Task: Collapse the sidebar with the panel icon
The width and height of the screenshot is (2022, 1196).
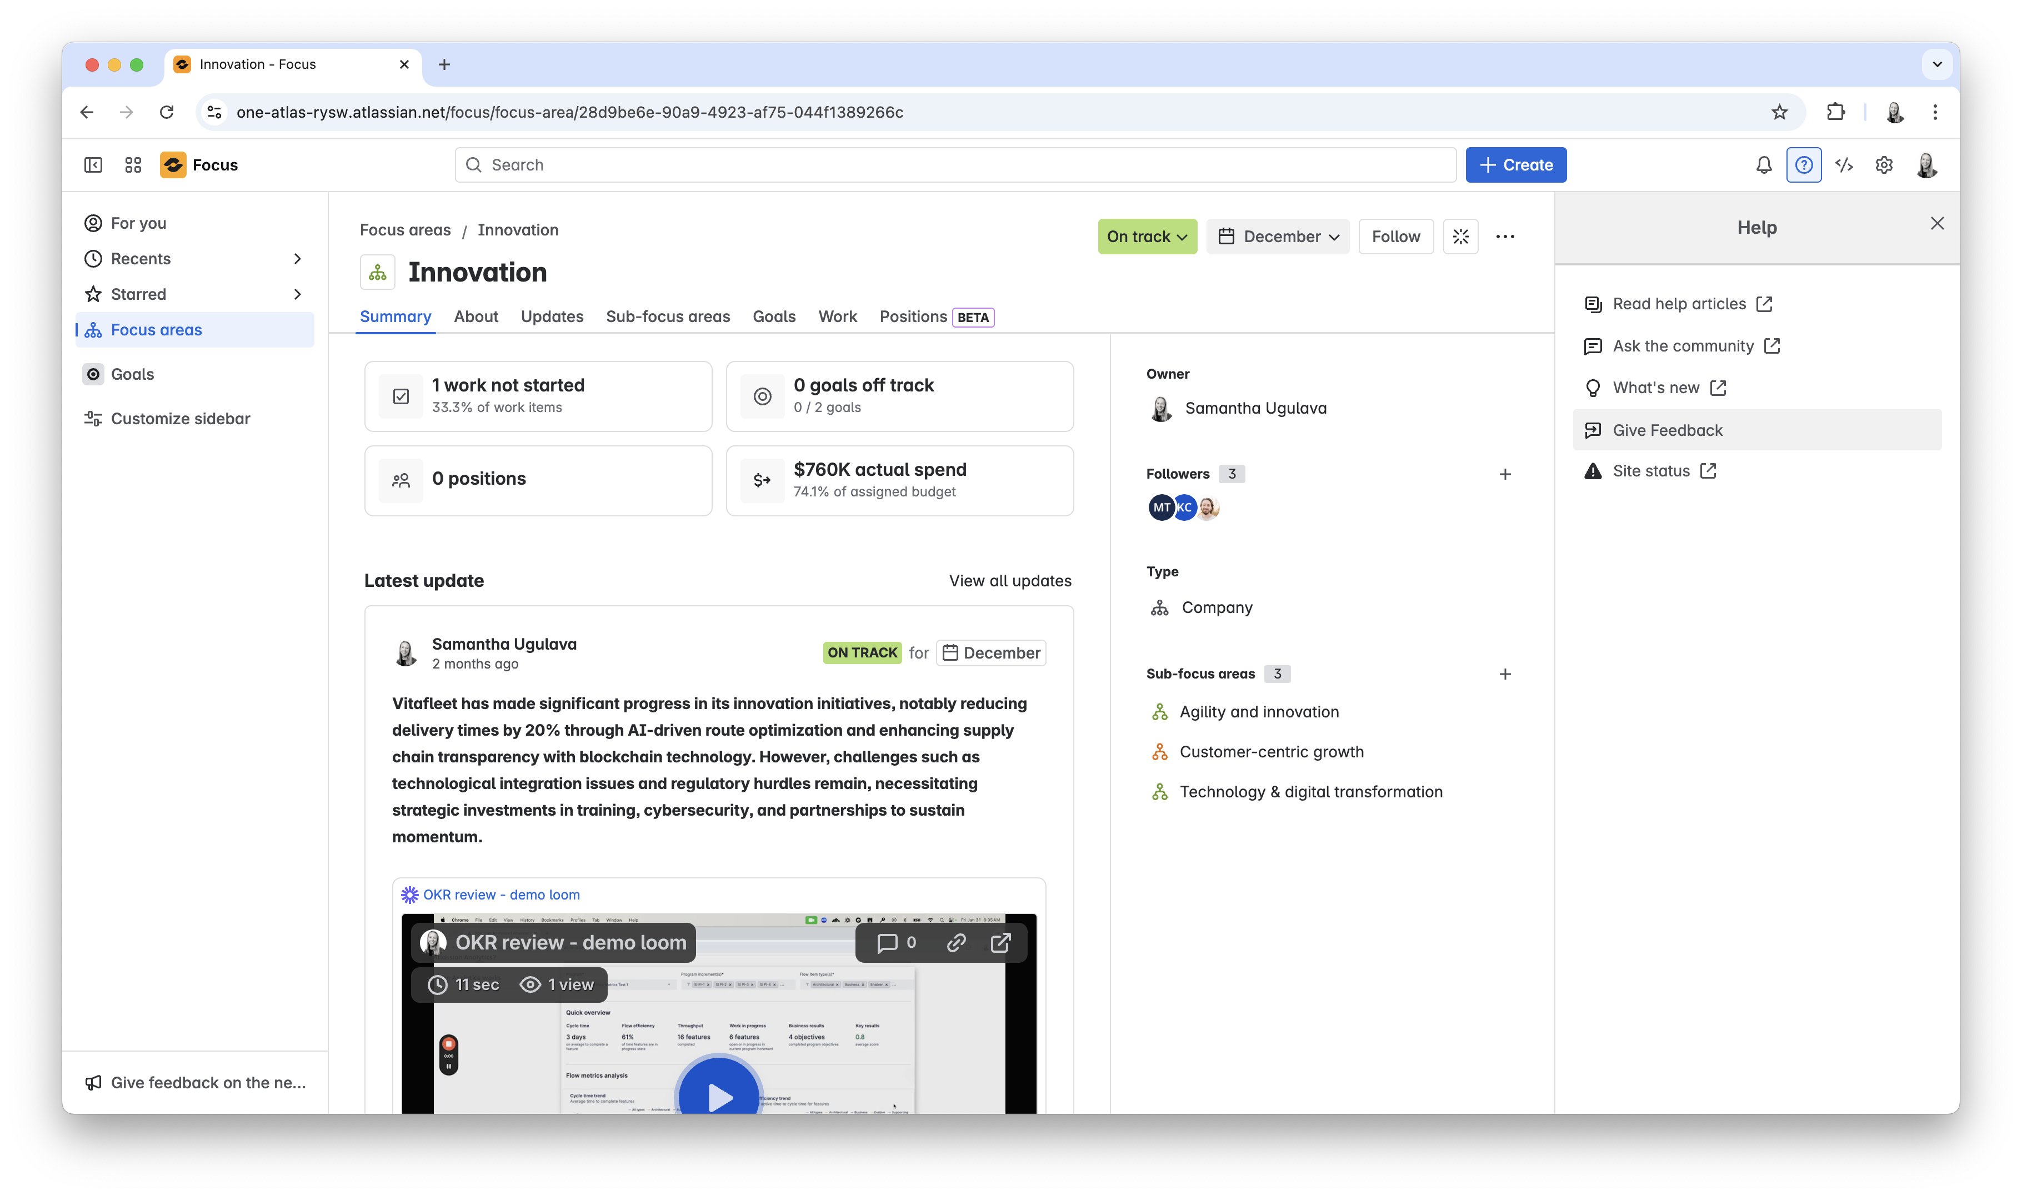Action: click(x=93, y=164)
